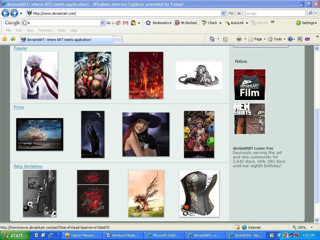Viewport: 320px width, 240px height.
Task: Go back with the Back arrow button
Action: (x=6, y=13)
